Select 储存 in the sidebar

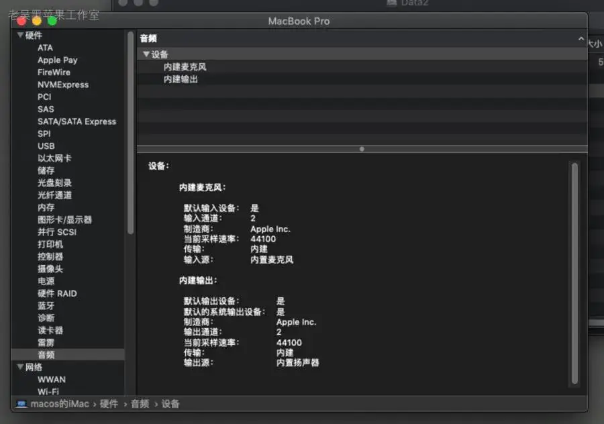tap(46, 170)
